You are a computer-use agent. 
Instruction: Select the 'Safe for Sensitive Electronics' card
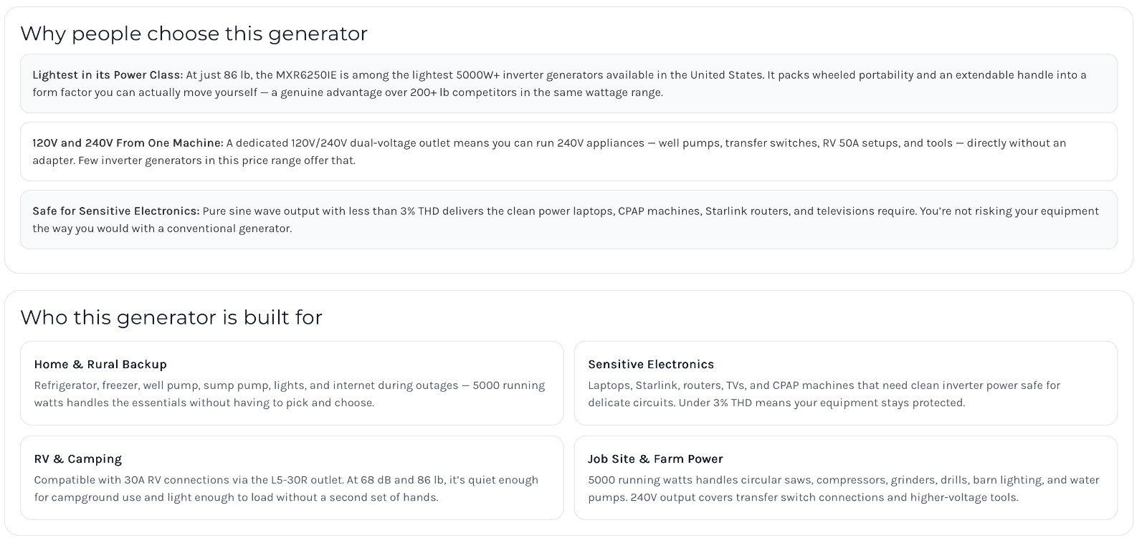point(568,219)
